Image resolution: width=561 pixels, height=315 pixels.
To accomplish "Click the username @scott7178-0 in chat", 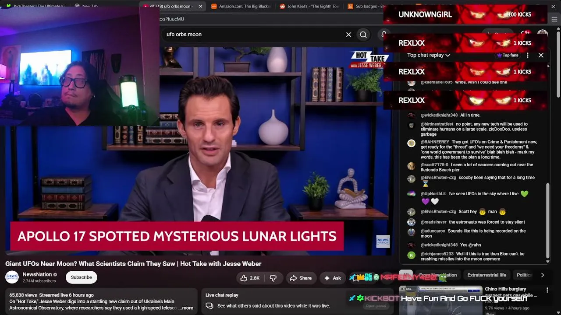I will pos(435,165).
